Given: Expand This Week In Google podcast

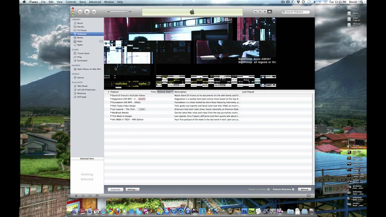Looking at the screenshot, I should click(x=111, y=116).
